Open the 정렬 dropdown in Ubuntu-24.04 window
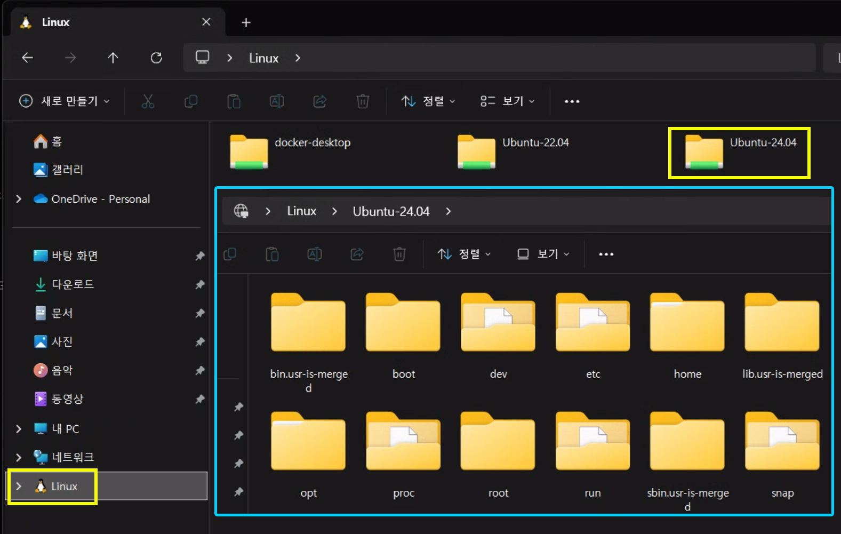Image resolution: width=841 pixels, height=534 pixels. [464, 254]
